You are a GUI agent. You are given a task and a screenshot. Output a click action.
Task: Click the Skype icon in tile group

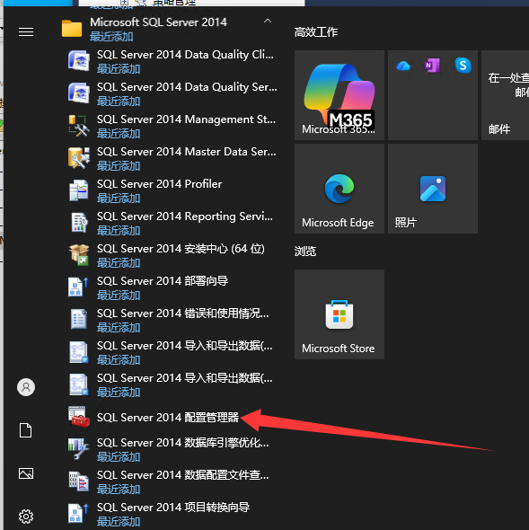coord(463,66)
